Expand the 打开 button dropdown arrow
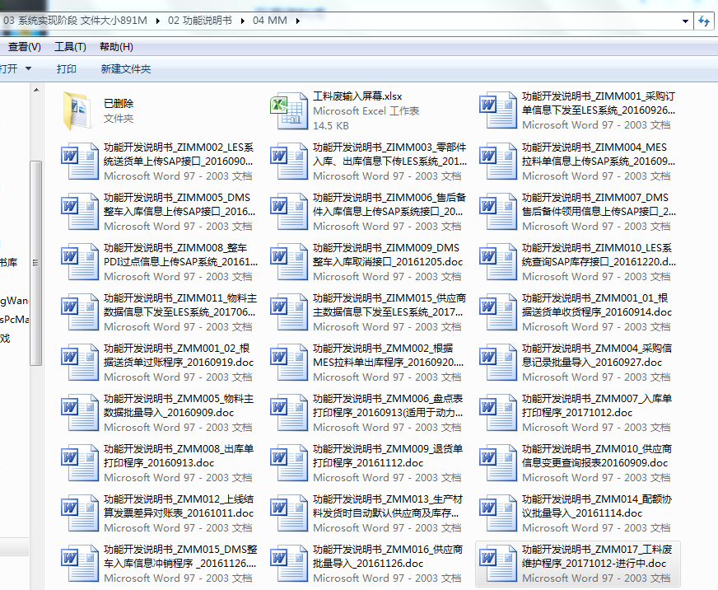This screenshot has height=590, width=718. (29, 69)
